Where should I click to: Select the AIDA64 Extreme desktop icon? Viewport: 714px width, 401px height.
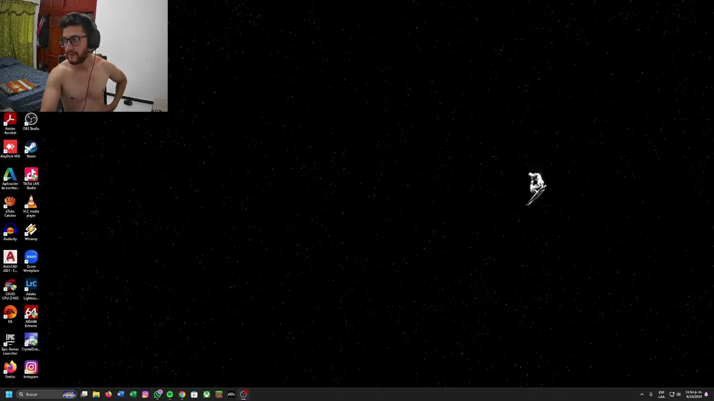coord(31,317)
